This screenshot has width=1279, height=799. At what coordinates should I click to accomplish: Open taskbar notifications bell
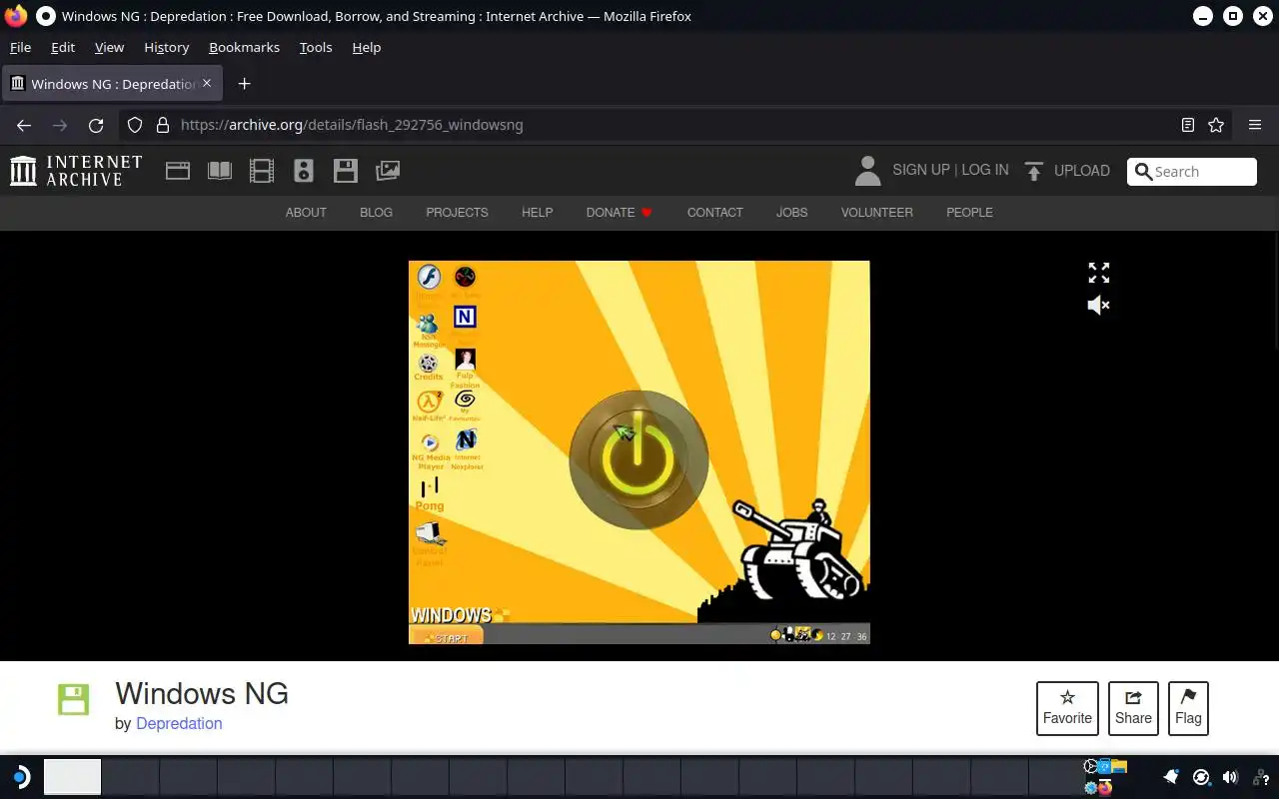click(1171, 777)
